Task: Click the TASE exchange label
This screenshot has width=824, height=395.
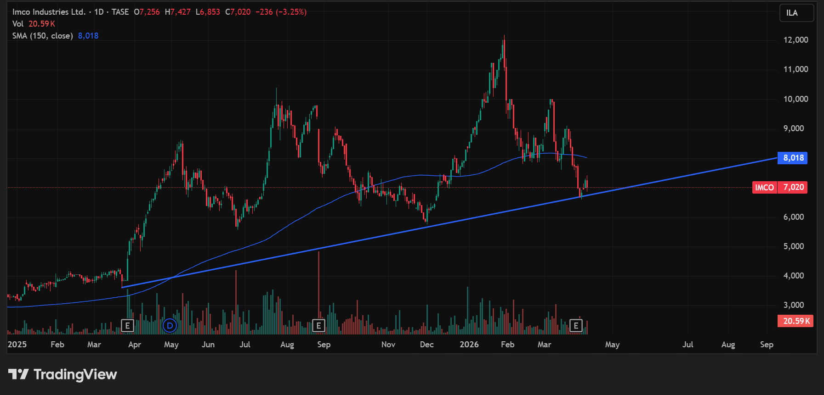Action: pyautogui.click(x=120, y=12)
